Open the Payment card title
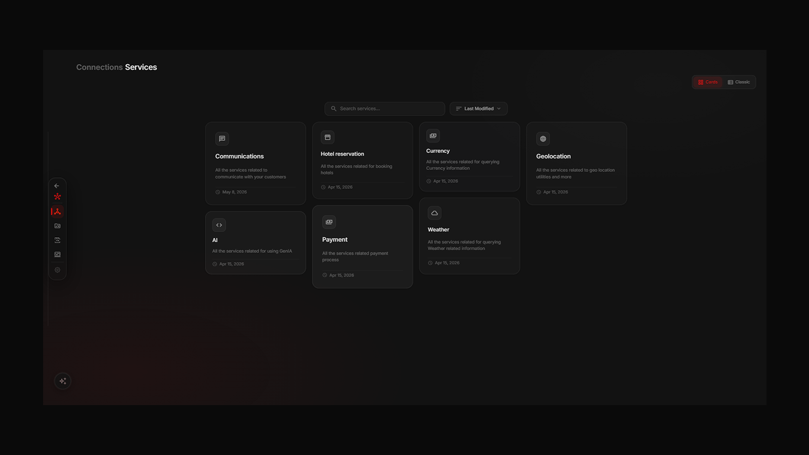The image size is (809, 455). pyautogui.click(x=335, y=239)
